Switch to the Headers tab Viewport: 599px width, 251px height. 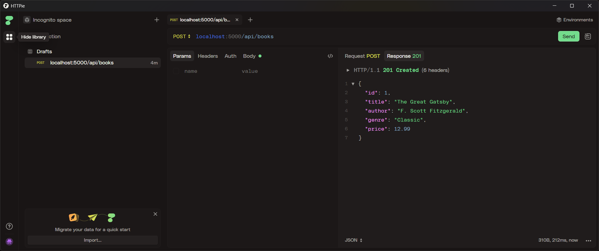pos(208,56)
